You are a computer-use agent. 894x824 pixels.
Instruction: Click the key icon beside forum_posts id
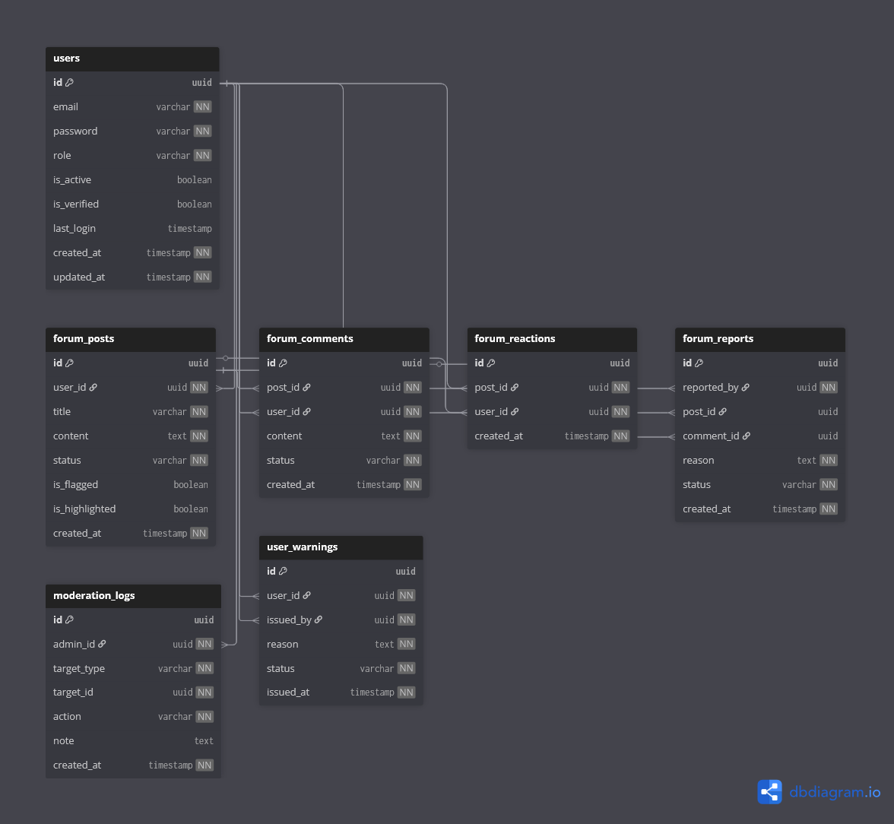coord(70,363)
